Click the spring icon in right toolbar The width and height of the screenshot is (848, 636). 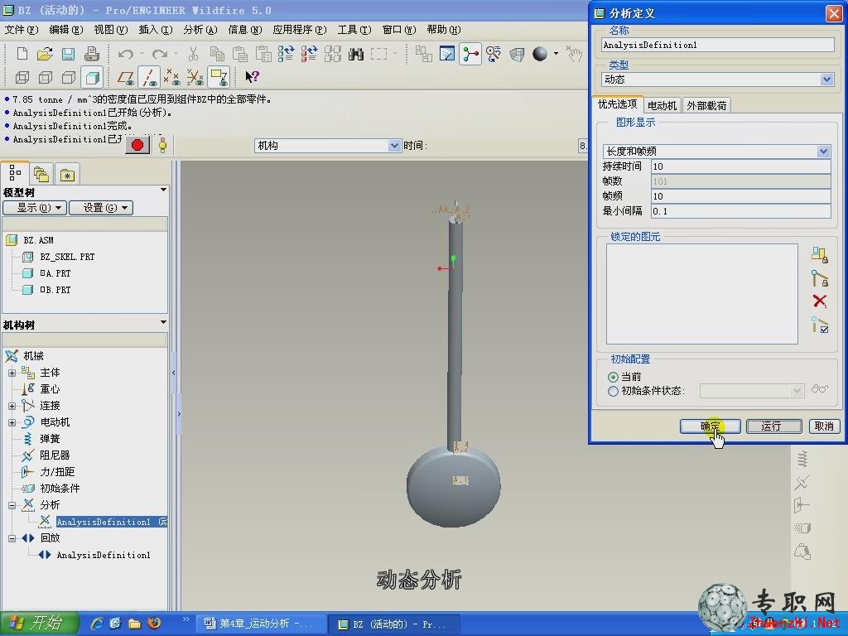[802, 459]
